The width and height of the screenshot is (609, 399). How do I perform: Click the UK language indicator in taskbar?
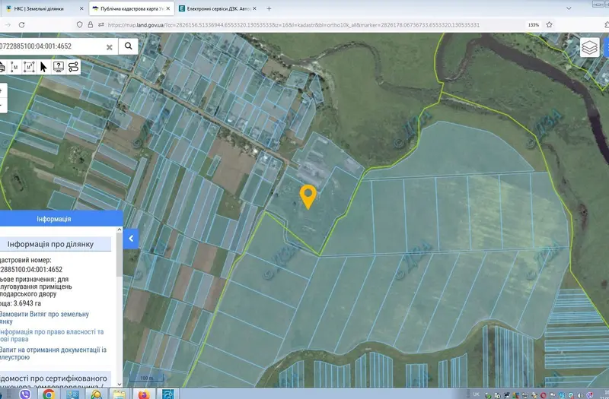(x=477, y=394)
